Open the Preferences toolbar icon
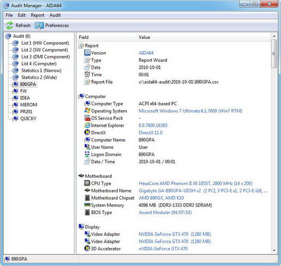The height and width of the screenshot is (266, 281). [x=39, y=26]
